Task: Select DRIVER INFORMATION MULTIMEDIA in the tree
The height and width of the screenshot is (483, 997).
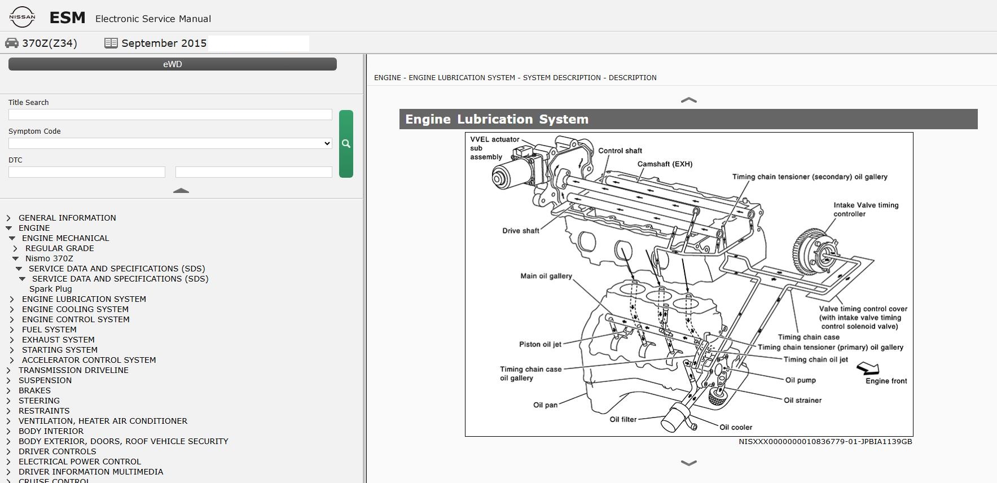Action: [91, 472]
